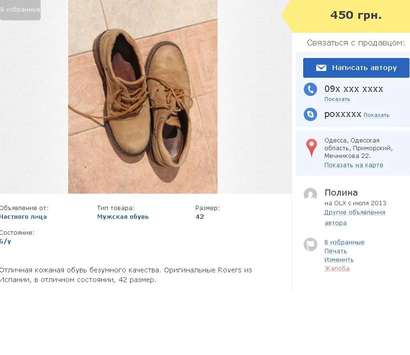410x355 pixels.
Task: Report the listing via Жалоба link
Action: (337, 269)
